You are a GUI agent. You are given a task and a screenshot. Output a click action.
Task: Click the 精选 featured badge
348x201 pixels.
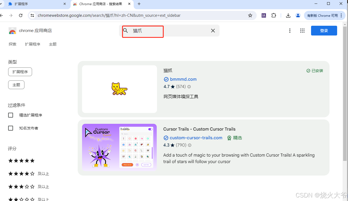coord(234,138)
